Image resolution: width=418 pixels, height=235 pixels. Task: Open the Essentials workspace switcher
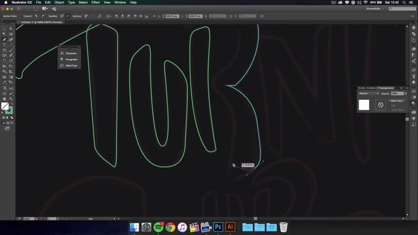click(x=375, y=8)
